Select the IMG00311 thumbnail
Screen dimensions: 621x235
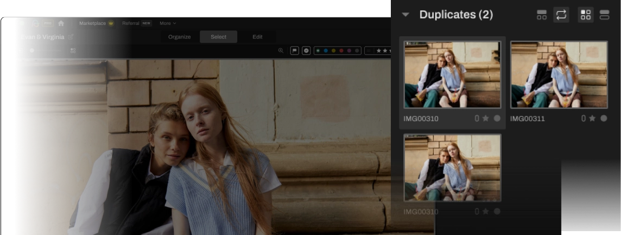tap(559, 75)
